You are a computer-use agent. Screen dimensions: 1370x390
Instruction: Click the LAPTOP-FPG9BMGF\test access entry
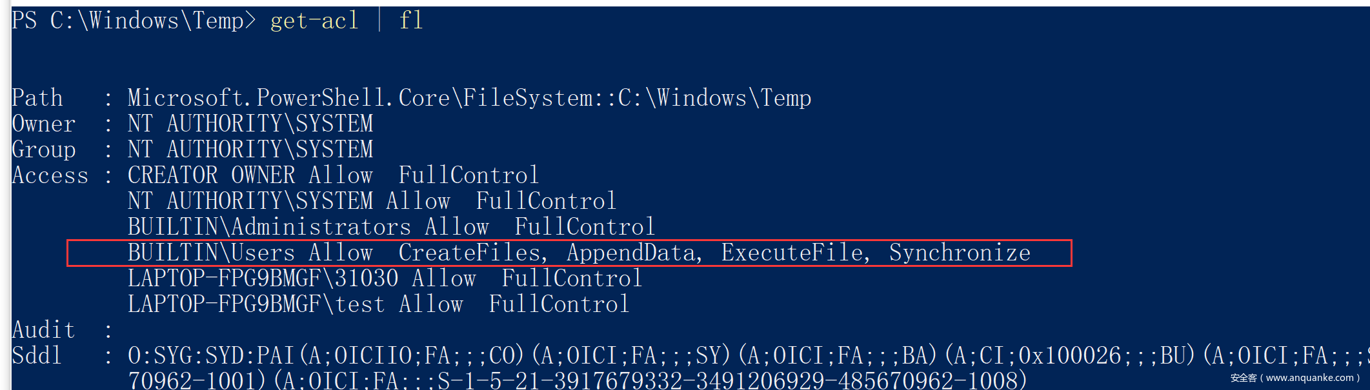[x=256, y=304]
